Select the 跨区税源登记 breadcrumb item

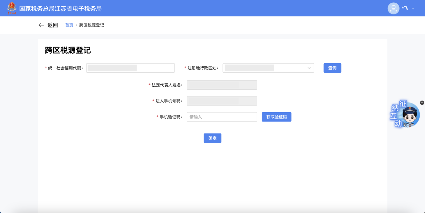coord(92,25)
